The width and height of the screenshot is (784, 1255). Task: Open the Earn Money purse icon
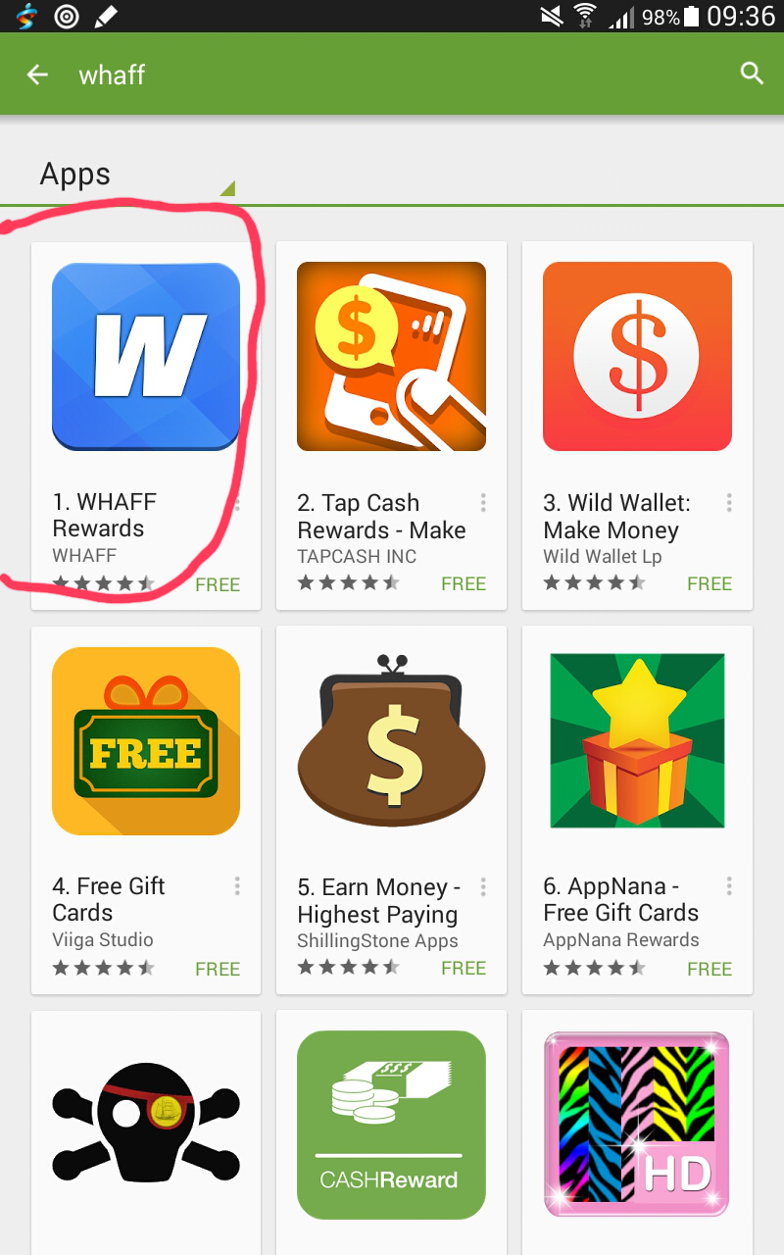[391, 741]
